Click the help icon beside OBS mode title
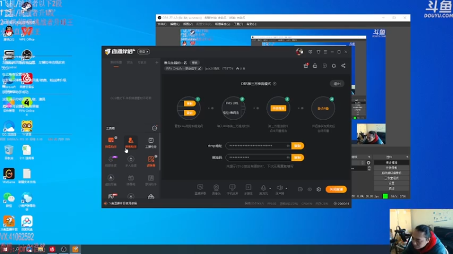Image resolution: width=453 pixels, height=254 pixels. point(275,84)
